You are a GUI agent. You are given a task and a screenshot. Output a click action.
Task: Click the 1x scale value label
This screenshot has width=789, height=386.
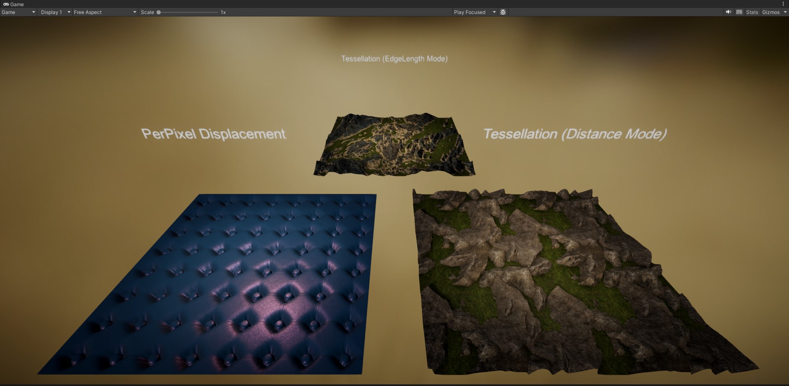click(223, 12)
